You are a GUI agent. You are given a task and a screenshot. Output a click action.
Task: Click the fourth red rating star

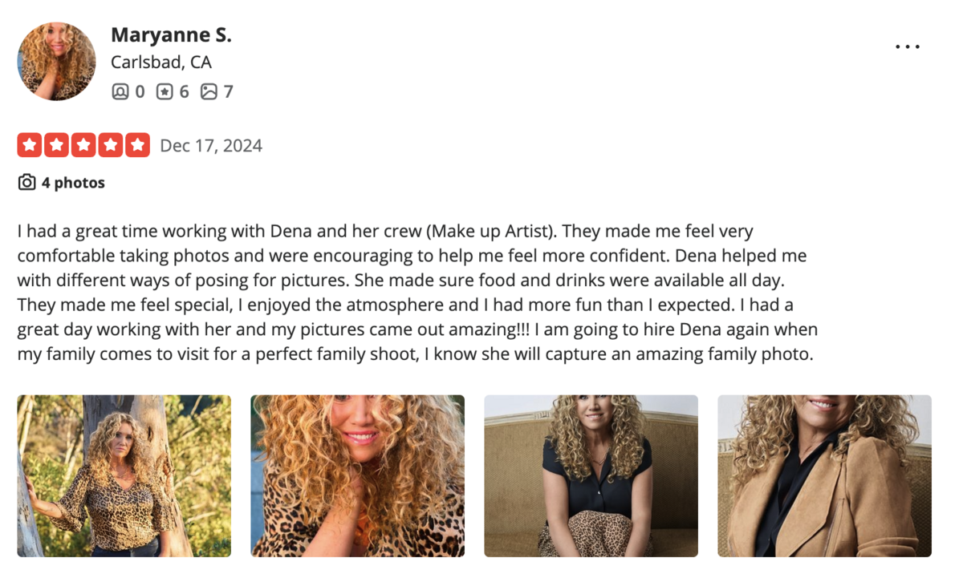[111, 145]
